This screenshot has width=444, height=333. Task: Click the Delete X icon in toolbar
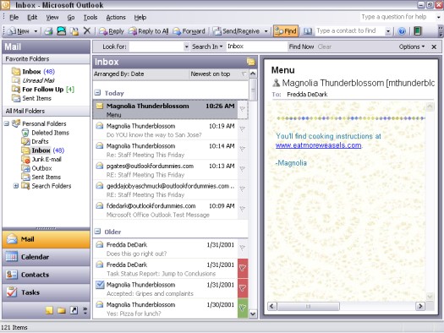[x=87, y=30]
